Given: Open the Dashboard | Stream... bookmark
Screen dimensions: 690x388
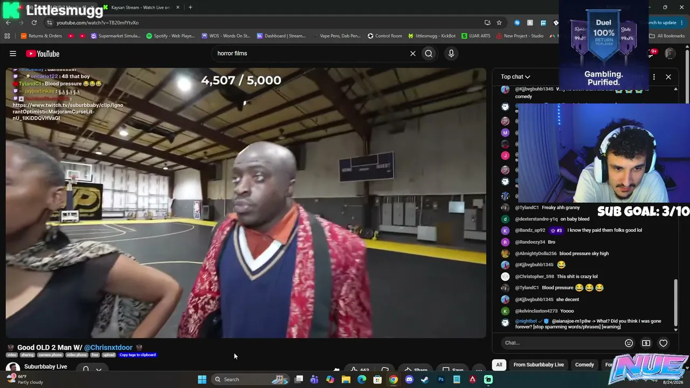Looking at the screenshot, I should pyautogui.click(x=281, y=36).
